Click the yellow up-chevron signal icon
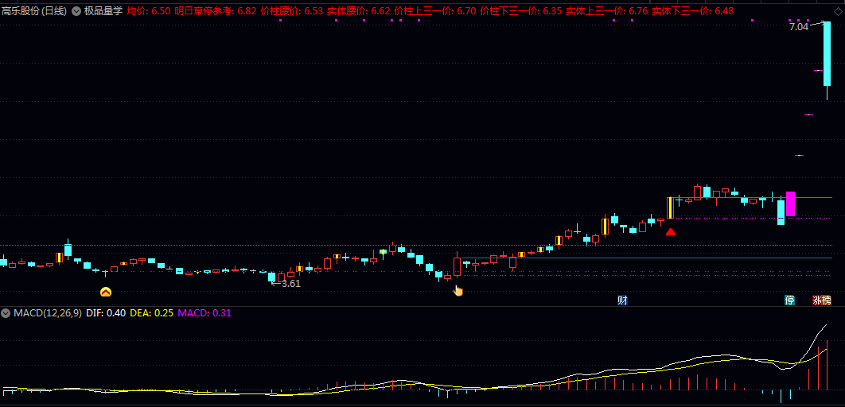This screenshot has width=845, height=407. click(x=106, y=293)
